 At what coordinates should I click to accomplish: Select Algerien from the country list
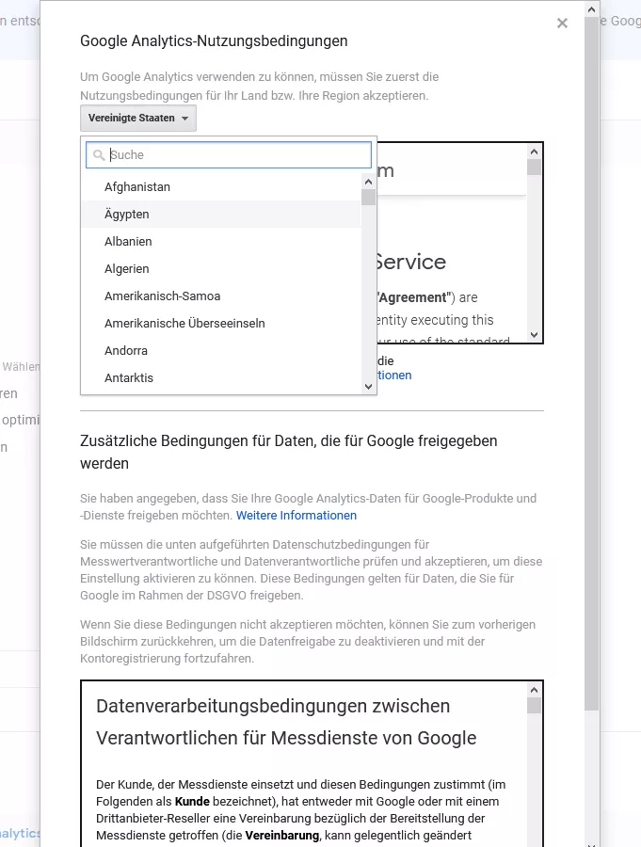(x=221, y=268)
